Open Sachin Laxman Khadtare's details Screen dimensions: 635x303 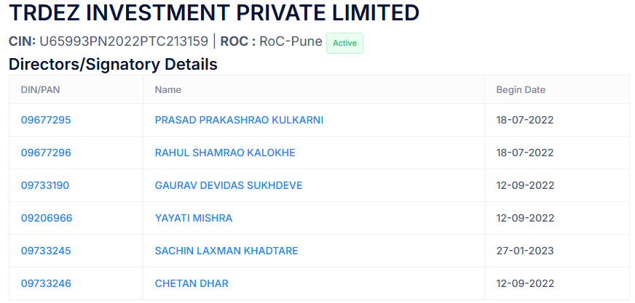tap(226, 251)
